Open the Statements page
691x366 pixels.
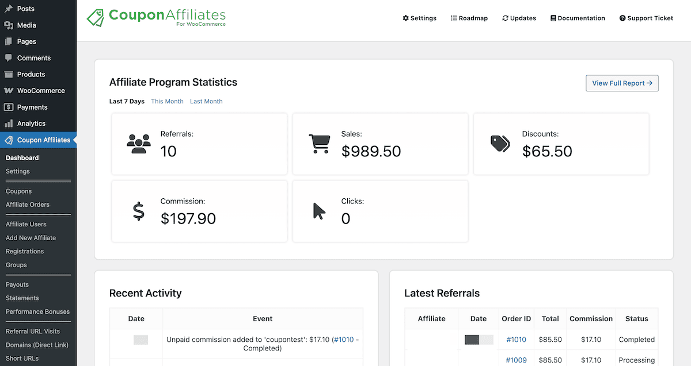22,298
